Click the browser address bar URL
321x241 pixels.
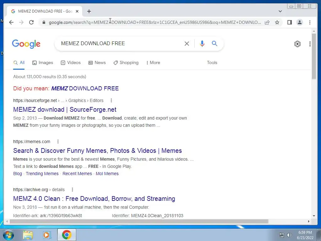(155, 22)
